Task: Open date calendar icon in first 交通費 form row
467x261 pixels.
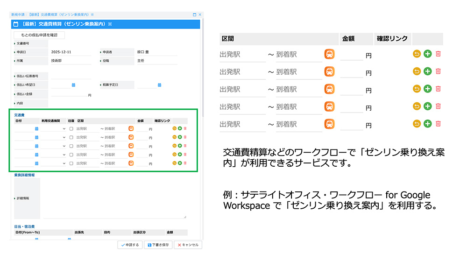Action: [36, 128]
